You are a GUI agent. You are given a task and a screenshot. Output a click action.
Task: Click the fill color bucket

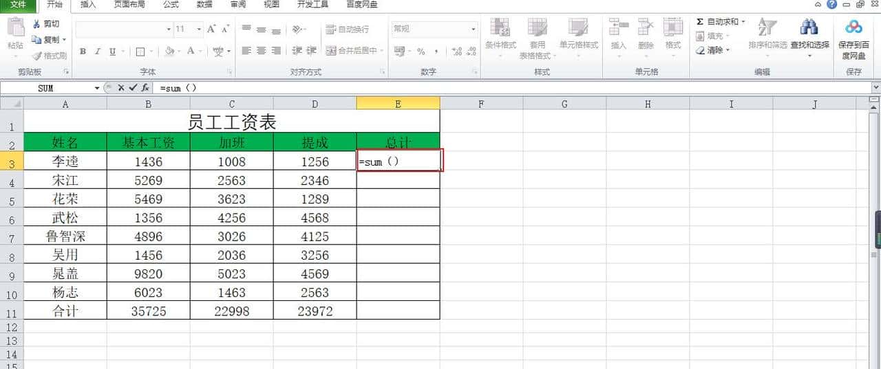pyautogui.click(x=169, y=52)
